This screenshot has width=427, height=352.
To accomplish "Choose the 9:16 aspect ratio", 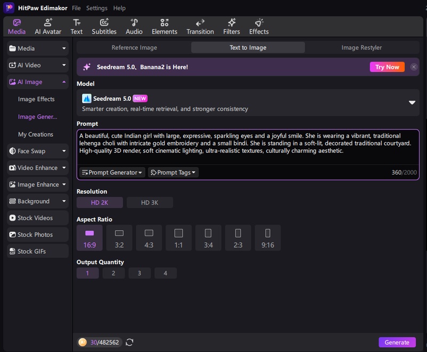I will [267, 238].
